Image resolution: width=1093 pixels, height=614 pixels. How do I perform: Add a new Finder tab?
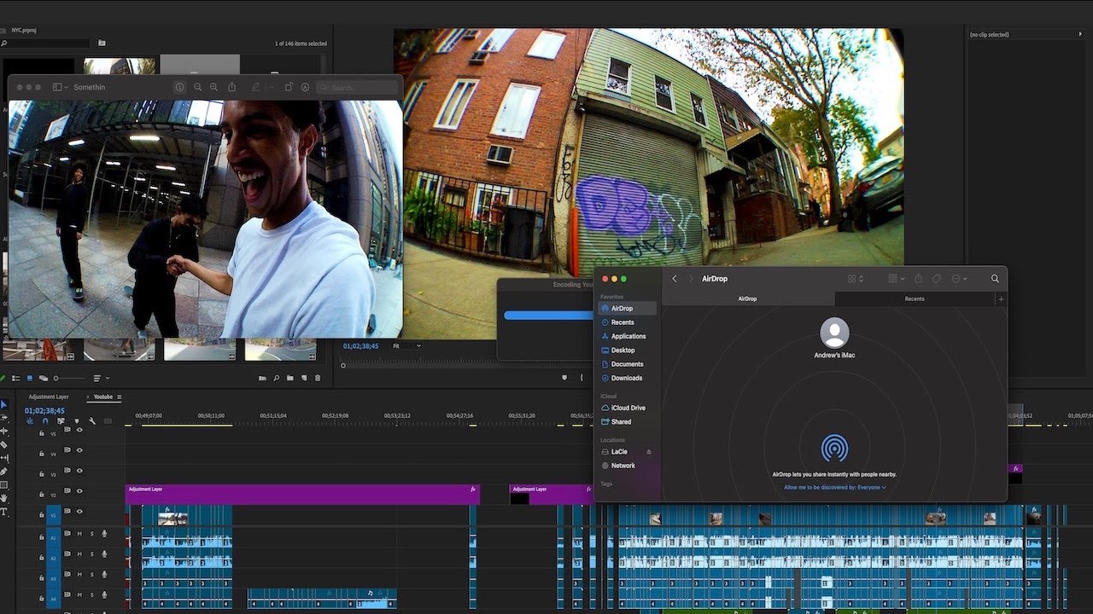1002,299
